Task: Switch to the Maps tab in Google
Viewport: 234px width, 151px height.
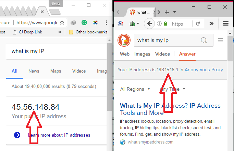Action: point(56,71)
